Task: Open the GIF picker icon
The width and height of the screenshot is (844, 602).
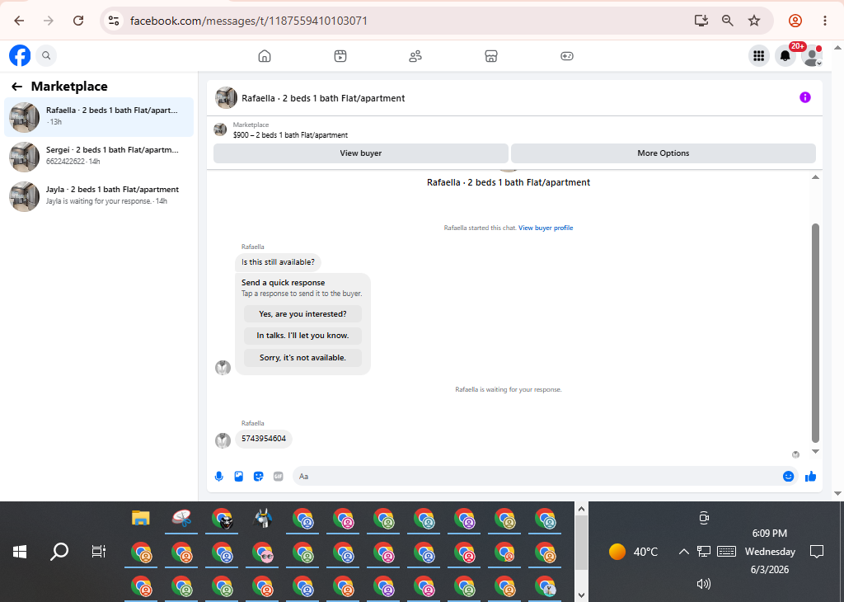Action: click(x=279, y=477)
